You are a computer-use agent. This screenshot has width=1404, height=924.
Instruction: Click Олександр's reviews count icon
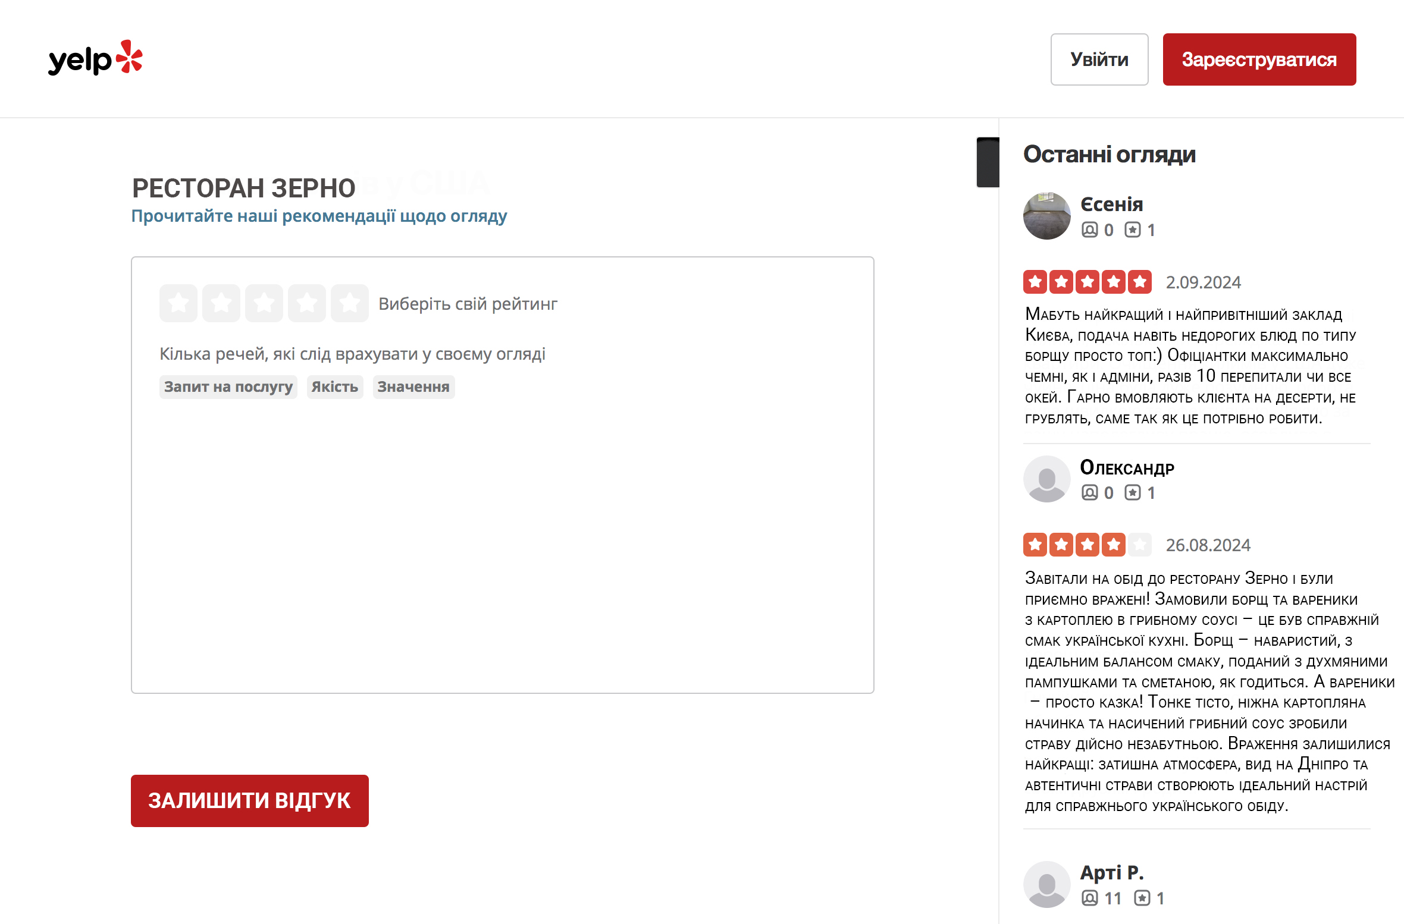1133,493
